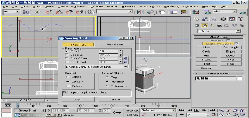Select the Edges context radio button
This screenshot has width=249, height=118.
[x=68, y=77]
